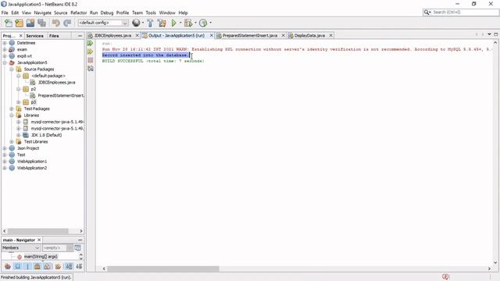500x281 pixels.
Task: Open the Profile Project dropdown arrow
Action: pyautogui.click(x=210, y=23)
